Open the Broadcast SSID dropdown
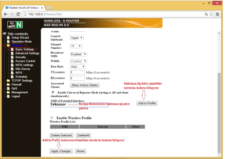Image resolution: width=225 pixels, height=159 pixels. tap(78, 54)
